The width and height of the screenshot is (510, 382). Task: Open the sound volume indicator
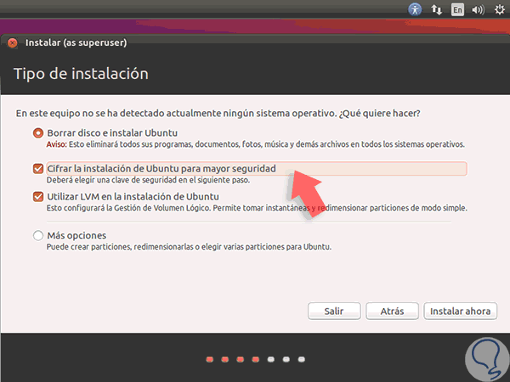[478, 9]
